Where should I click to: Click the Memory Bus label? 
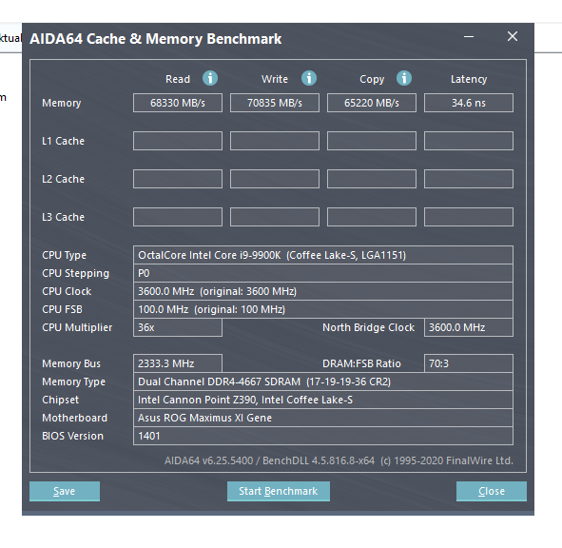[x=71, y=364]
